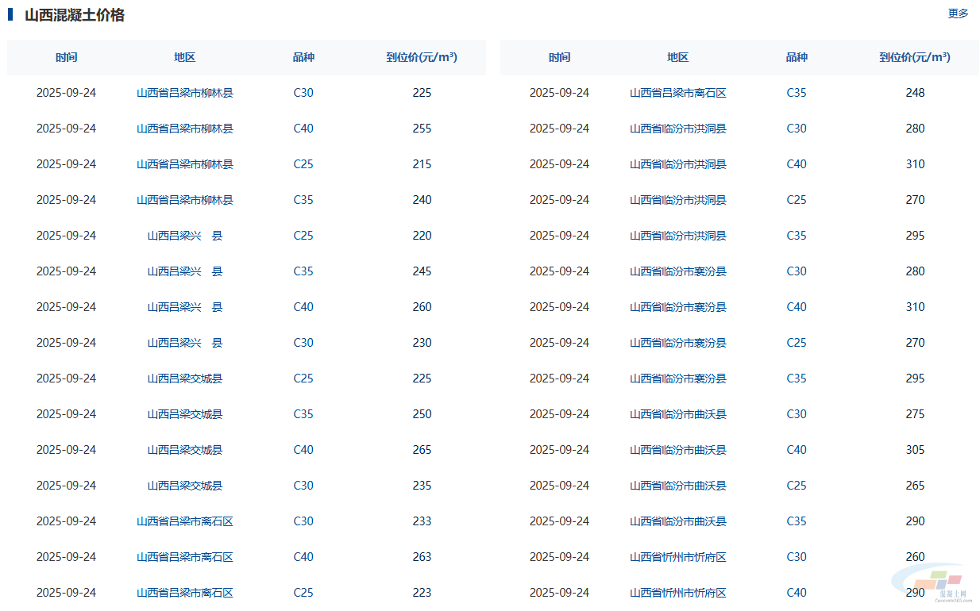Select 山西吕梁兴县 link in row priced 260
The image size is (980, 611).
click(x=185, y=307)
